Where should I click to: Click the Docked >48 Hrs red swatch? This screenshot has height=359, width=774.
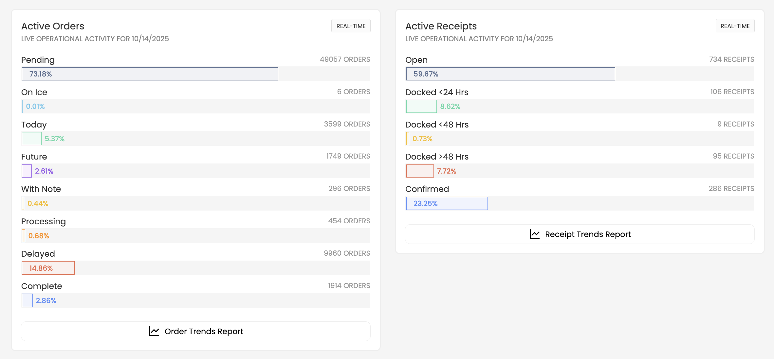click(x=420, y=171)
